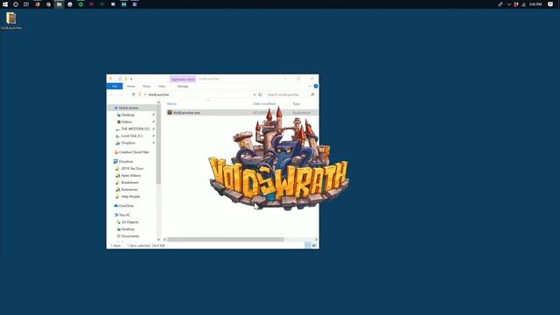Select the Application Tools contextual tab
This screenshot has width=560, height=315.
[183, 79]
